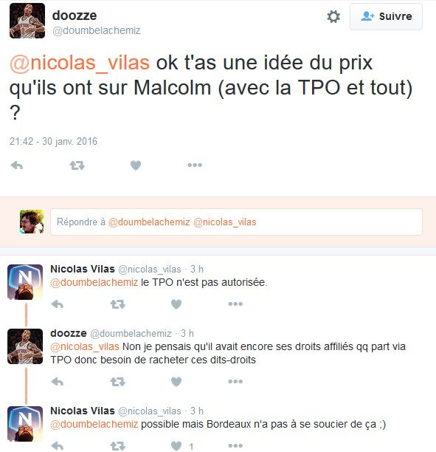Open more options on doozze's "droits affiliés" tweet
This screenshot has width=436, height=452.
(235, 381)
